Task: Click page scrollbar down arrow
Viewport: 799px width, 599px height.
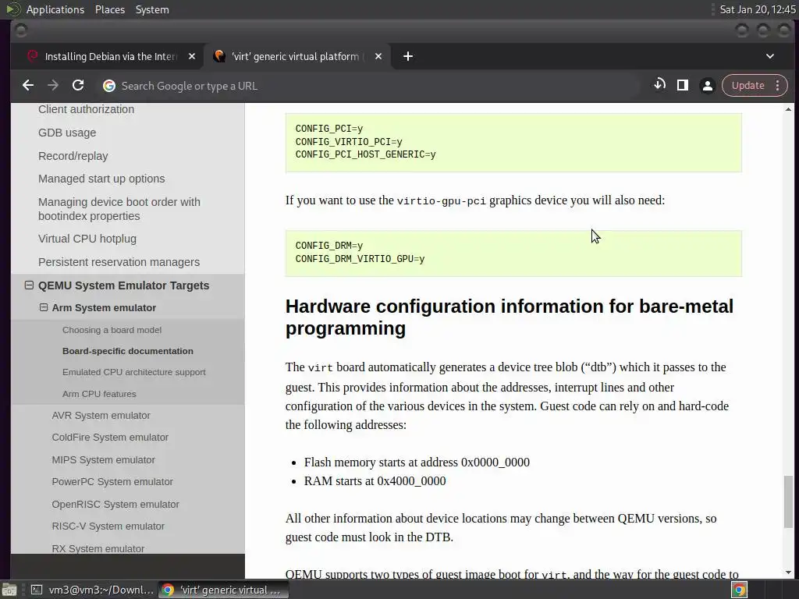Action: (x=788, y=572)
